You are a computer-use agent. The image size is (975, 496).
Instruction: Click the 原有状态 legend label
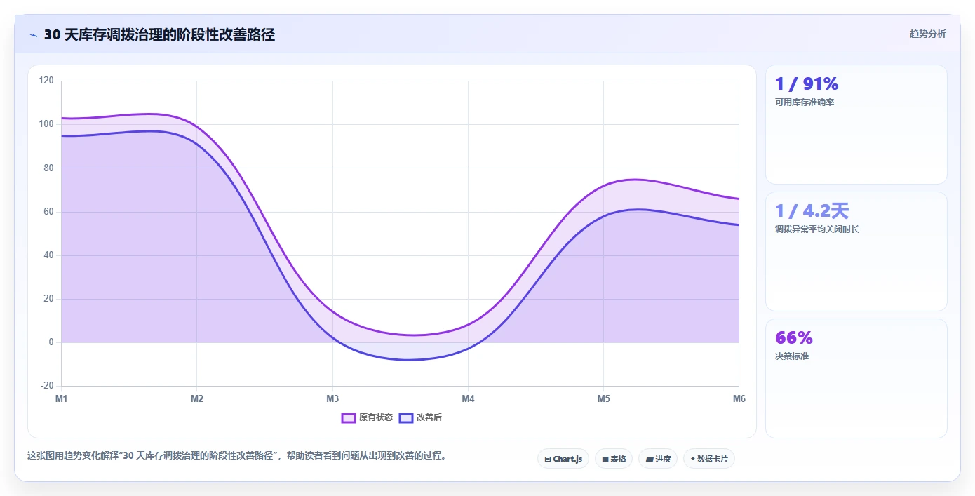[x=376, y=417]
